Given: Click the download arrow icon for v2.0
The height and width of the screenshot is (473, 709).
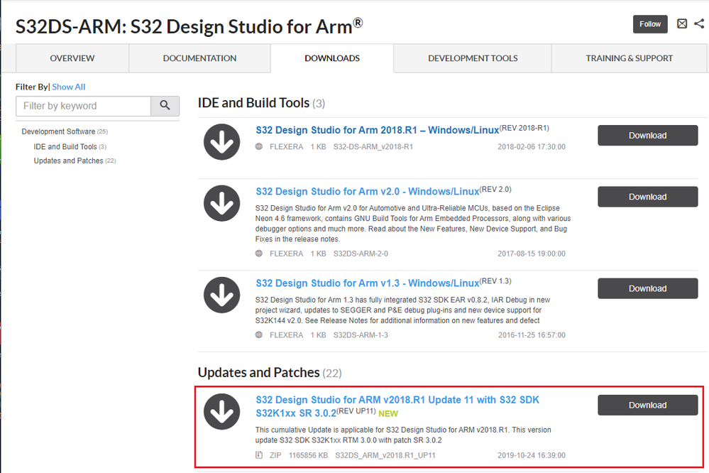Looking at the screenshot, I should click(221, 203).
